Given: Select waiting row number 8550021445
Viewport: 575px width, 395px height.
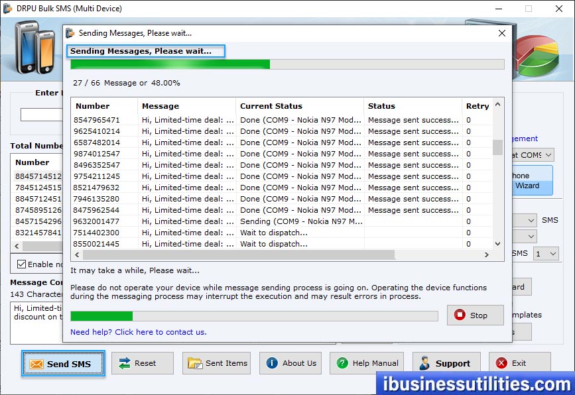Looking at the screenshot, I should tap(282, 244).
